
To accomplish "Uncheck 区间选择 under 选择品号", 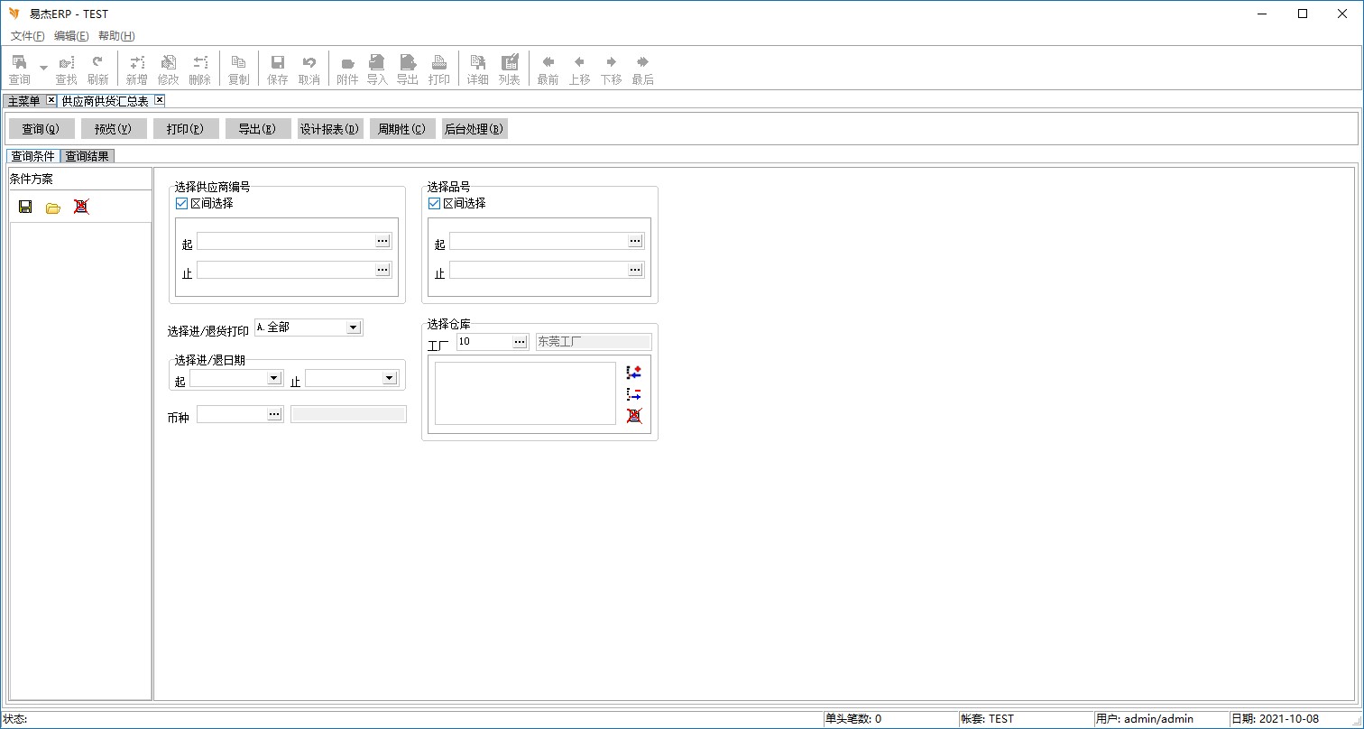I will (x=434, y=204).
